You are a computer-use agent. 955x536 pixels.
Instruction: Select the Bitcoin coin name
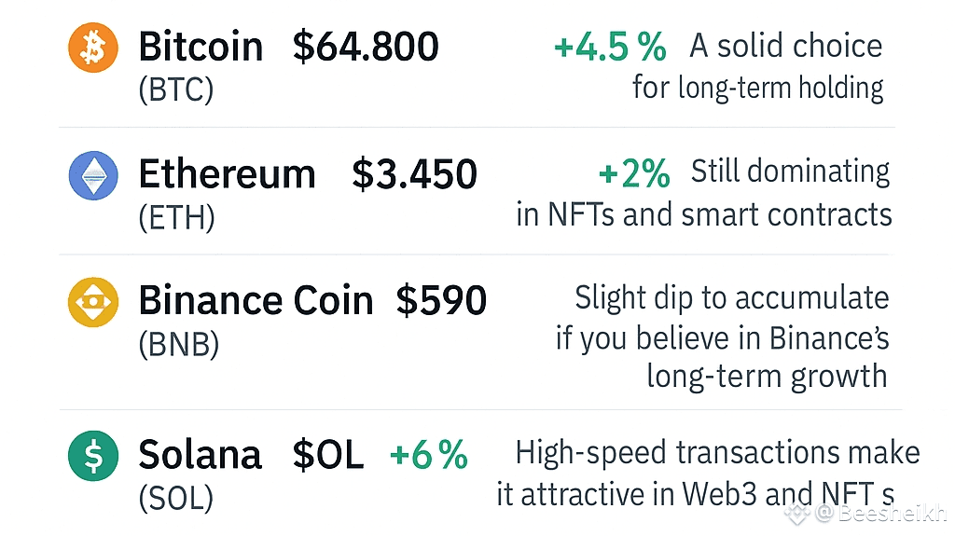[x=201, y=47]
